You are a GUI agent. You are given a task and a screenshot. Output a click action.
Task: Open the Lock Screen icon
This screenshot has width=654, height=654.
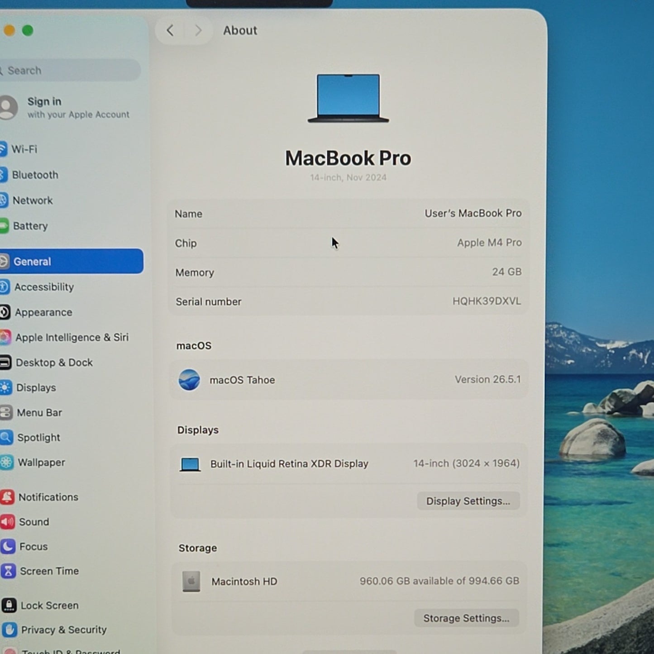[x=9, y=605]
